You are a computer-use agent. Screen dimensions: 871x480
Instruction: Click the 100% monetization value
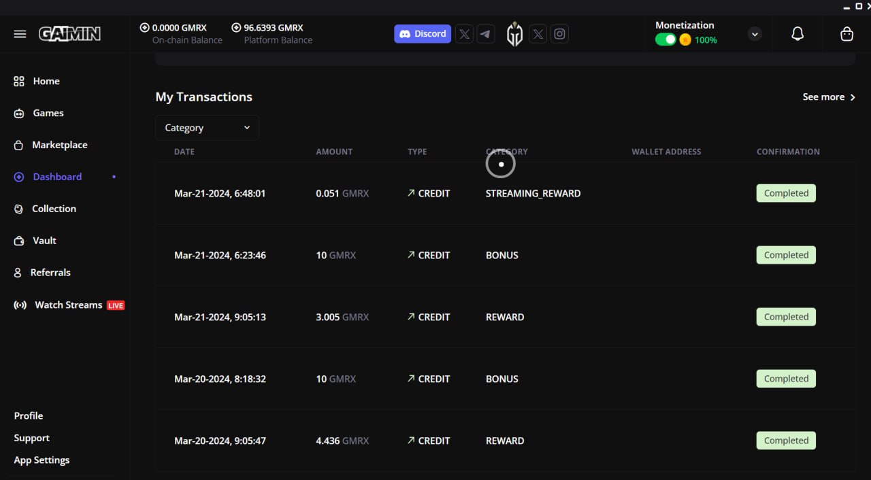pyautogui.click(x=706, y=40)
